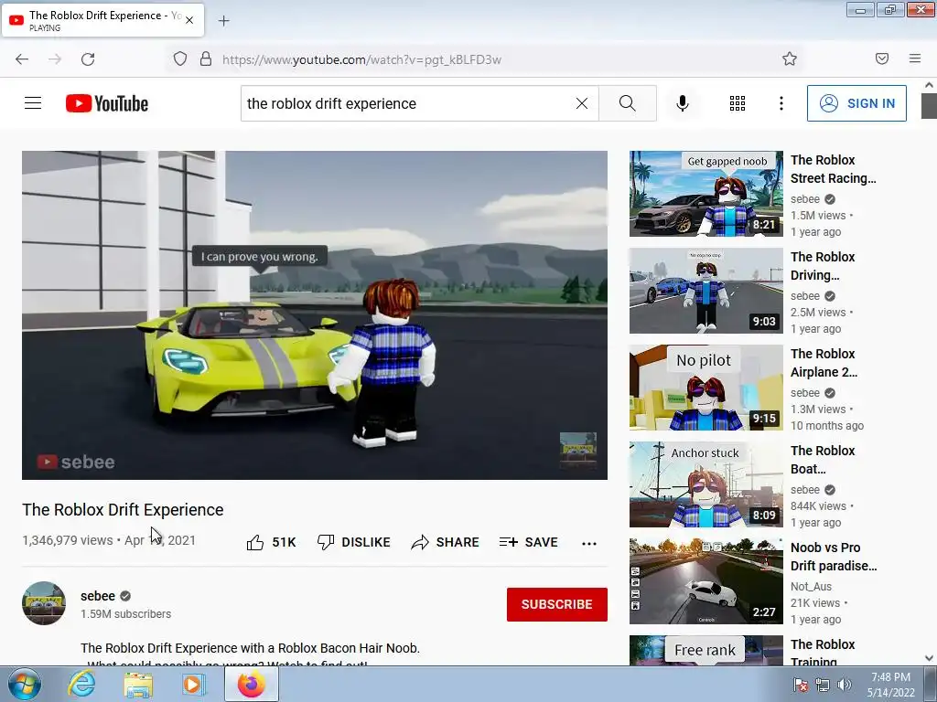Viewport: 937px width, 702px height.
Task: Go to YouTube home via logo
Action: pyautogui.click(x=107, y=103)
